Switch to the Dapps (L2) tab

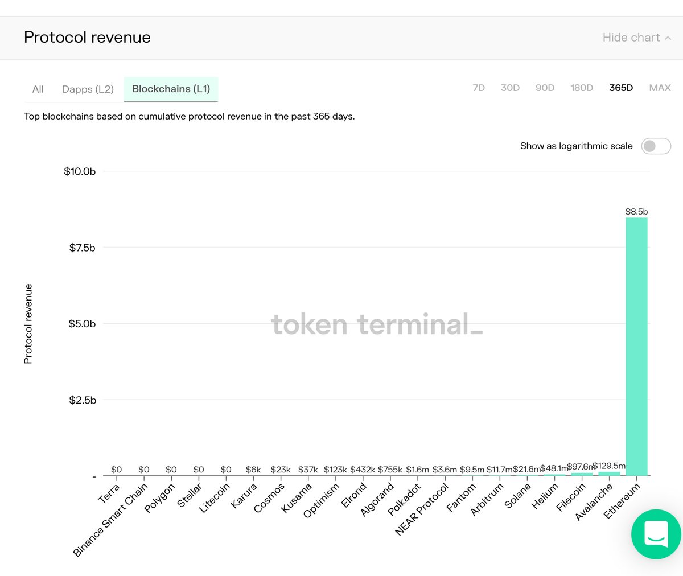(88, 89)
